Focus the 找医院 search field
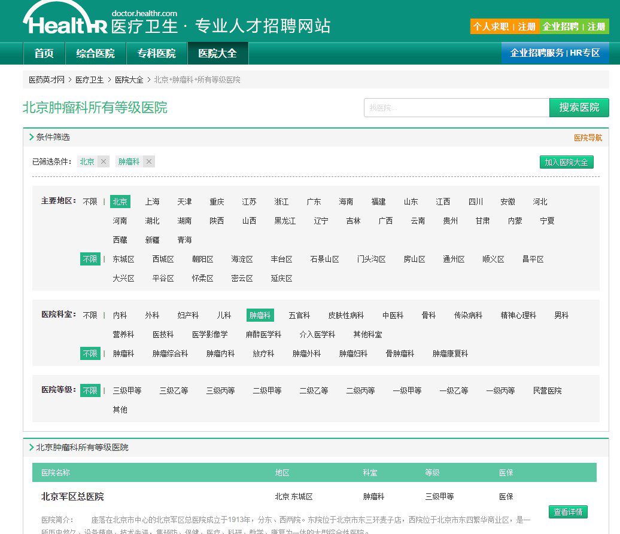Viewport: 620px width, 534px height. click(x=457, y=108)
